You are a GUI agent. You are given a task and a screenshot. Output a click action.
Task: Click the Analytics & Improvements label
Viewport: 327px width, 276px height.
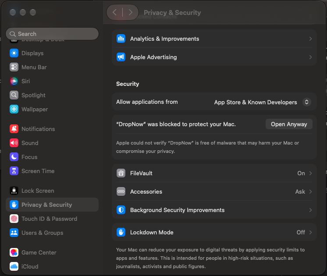[x=164, y=39]
